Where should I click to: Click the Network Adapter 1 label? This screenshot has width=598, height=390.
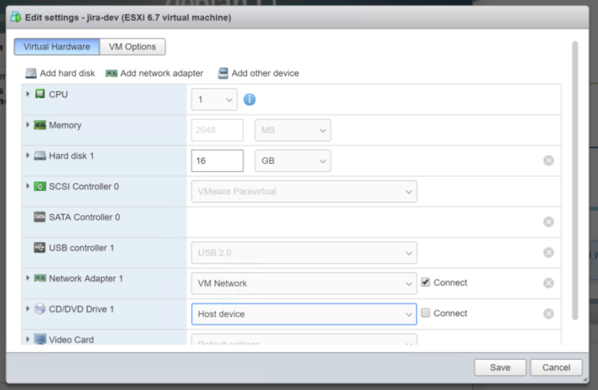pyautogui.click(x=86, y=278)
